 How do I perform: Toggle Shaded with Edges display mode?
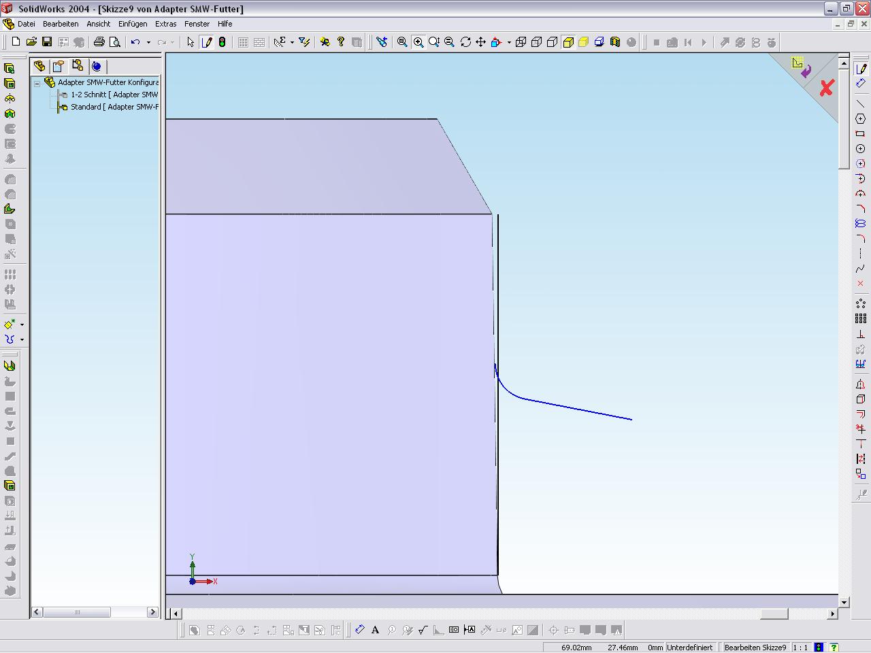(568, 42)
